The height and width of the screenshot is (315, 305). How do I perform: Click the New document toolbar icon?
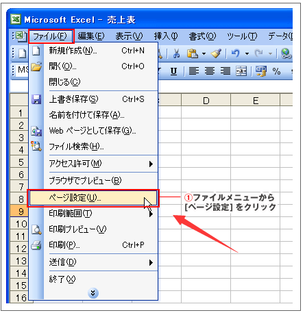tap(22, 54)
